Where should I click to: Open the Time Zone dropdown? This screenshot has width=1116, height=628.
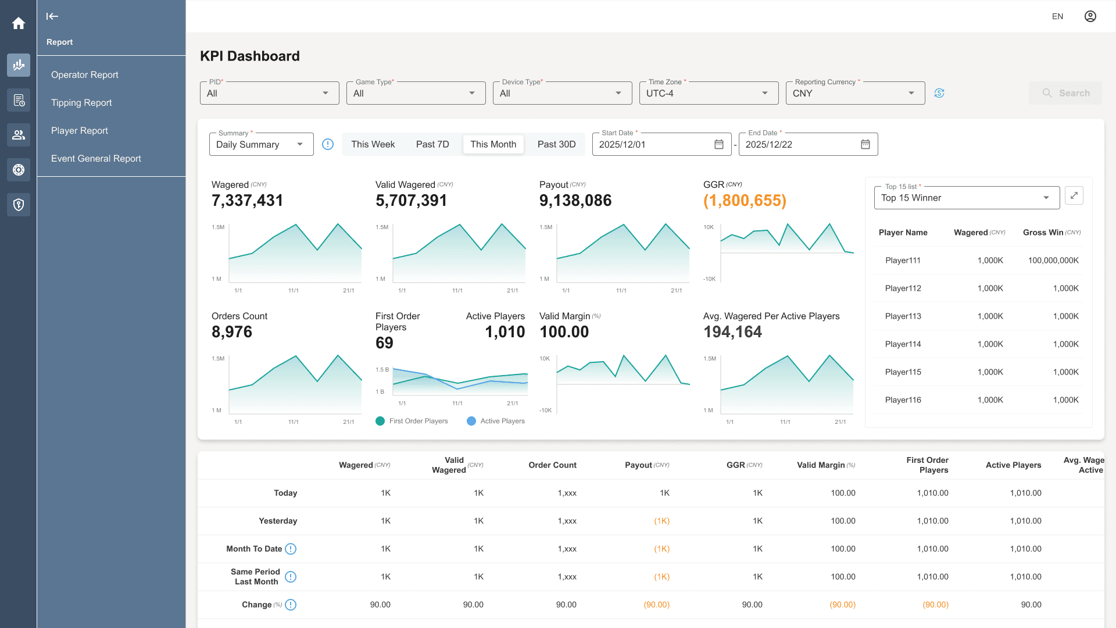pyautogui.click(x=709, y=93)
